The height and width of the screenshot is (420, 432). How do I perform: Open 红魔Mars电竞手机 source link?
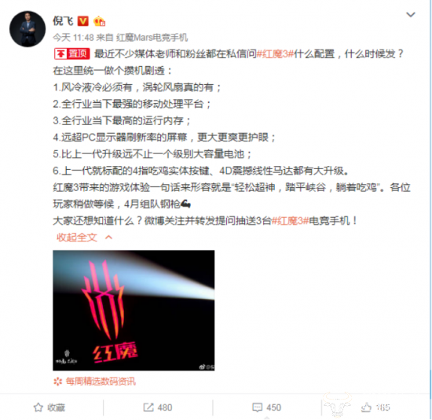[x=152, y=38]
